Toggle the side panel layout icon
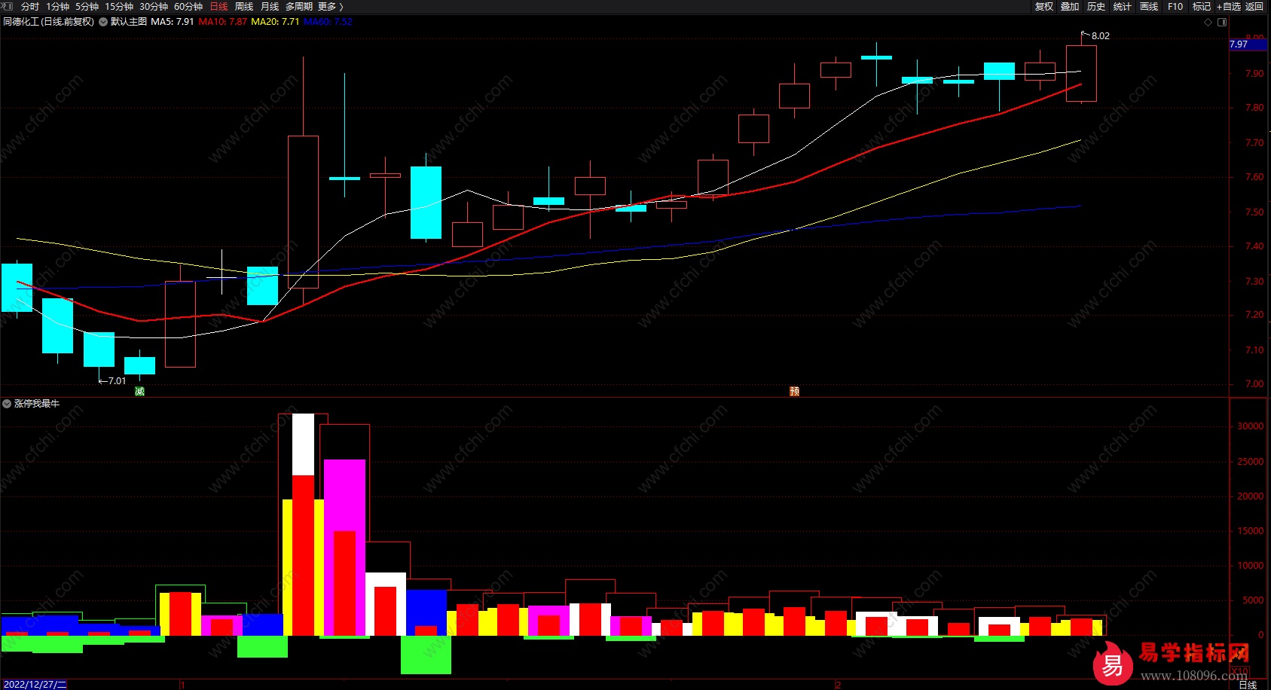This screenshot has width=1271, height=690. pyautogui.click(x=1222, y=22)
